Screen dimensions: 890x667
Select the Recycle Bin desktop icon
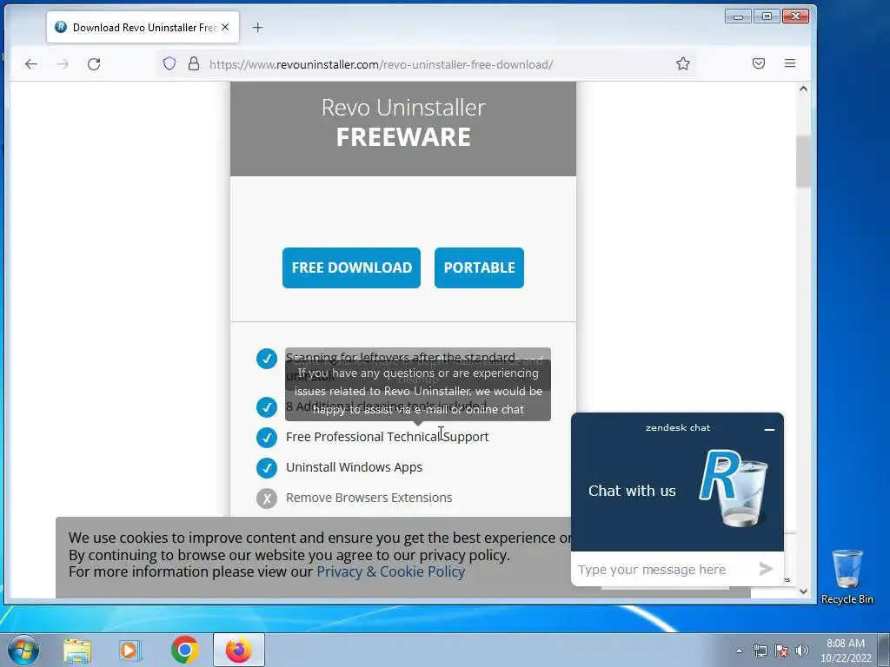click(847, 577)
